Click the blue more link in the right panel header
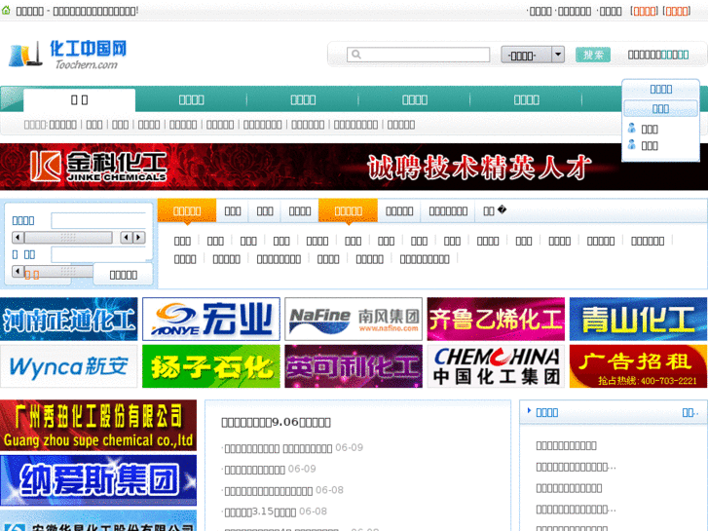 [x=689, y=412]
